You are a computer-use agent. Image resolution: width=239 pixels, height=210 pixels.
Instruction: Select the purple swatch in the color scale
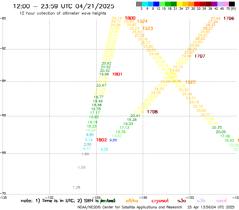coord(214,4)
